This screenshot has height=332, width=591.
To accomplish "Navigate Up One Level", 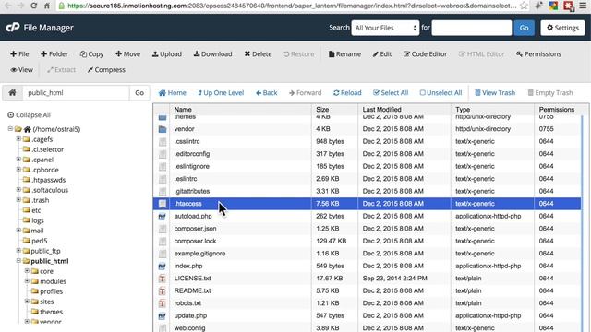I will (221, 93).
